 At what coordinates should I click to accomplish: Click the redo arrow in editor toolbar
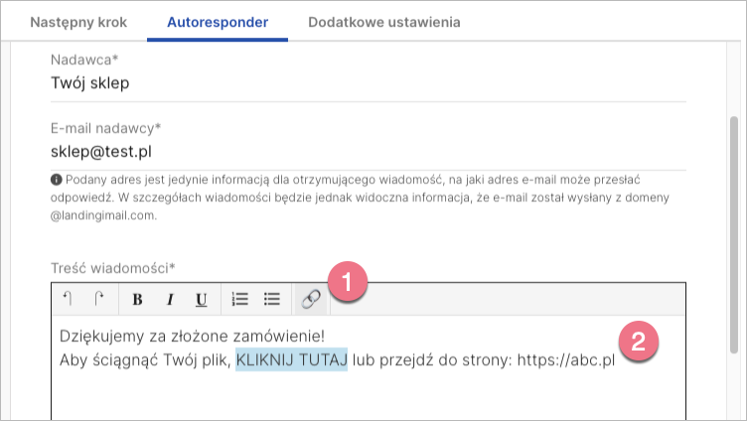point(98,298)
